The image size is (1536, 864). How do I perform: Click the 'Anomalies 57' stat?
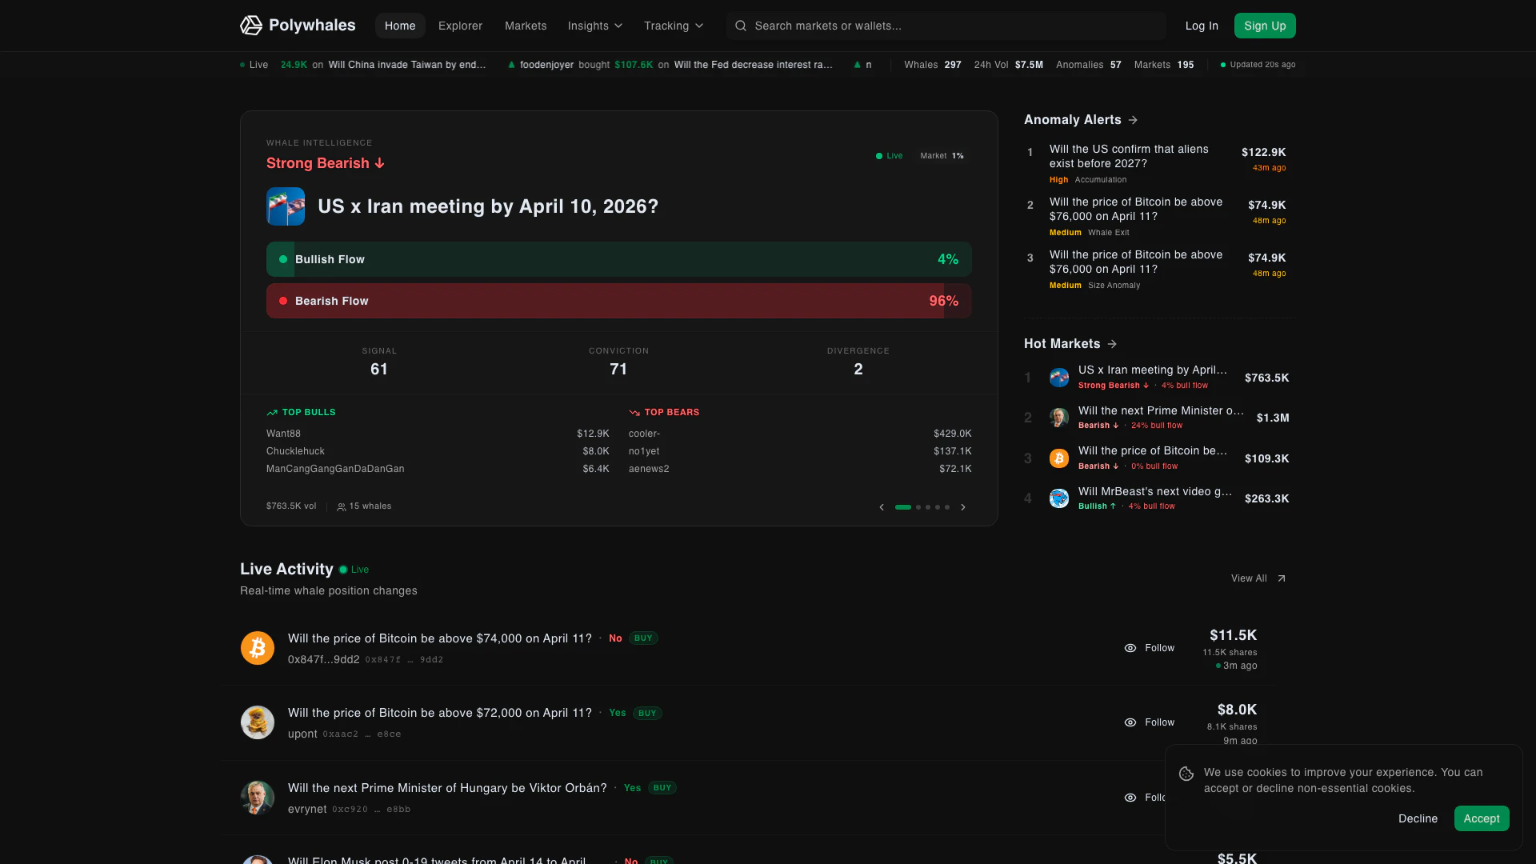click(1088, 65)
